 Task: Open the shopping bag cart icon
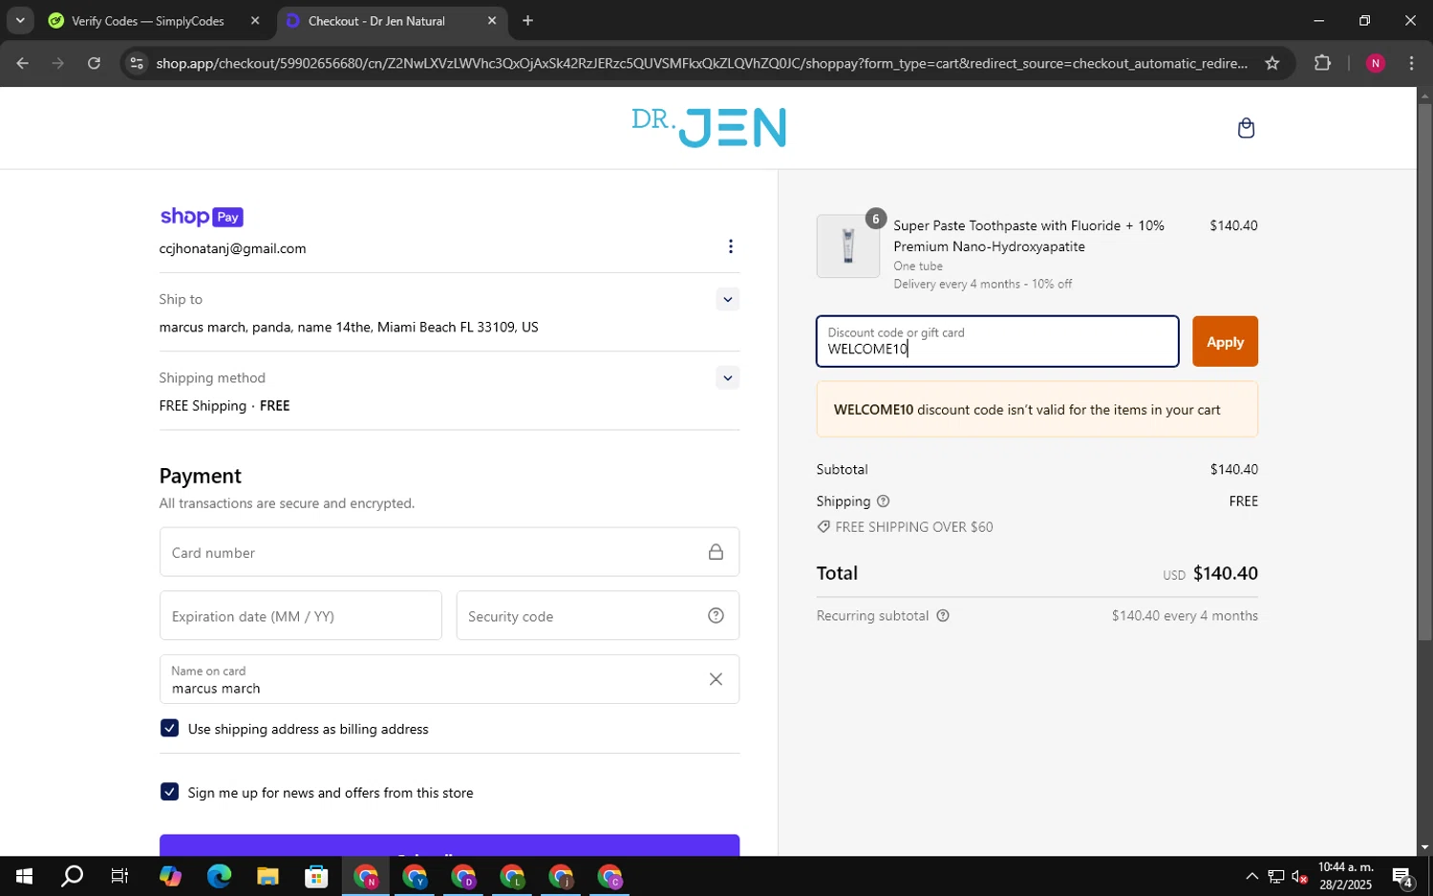(x=1246, y=128)
